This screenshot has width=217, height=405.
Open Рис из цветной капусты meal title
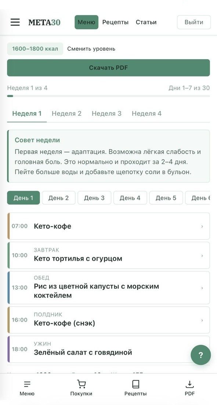coord(97,291)
